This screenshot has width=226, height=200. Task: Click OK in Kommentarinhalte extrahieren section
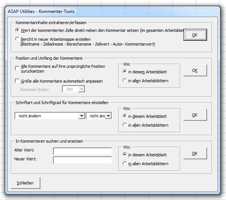(195, 35)
